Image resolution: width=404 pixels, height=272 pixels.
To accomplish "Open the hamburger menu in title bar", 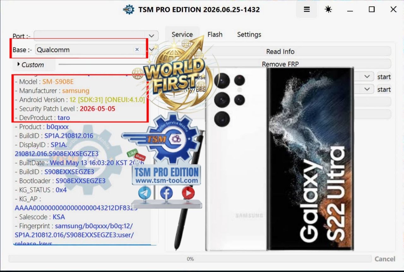I will (306, 9).
